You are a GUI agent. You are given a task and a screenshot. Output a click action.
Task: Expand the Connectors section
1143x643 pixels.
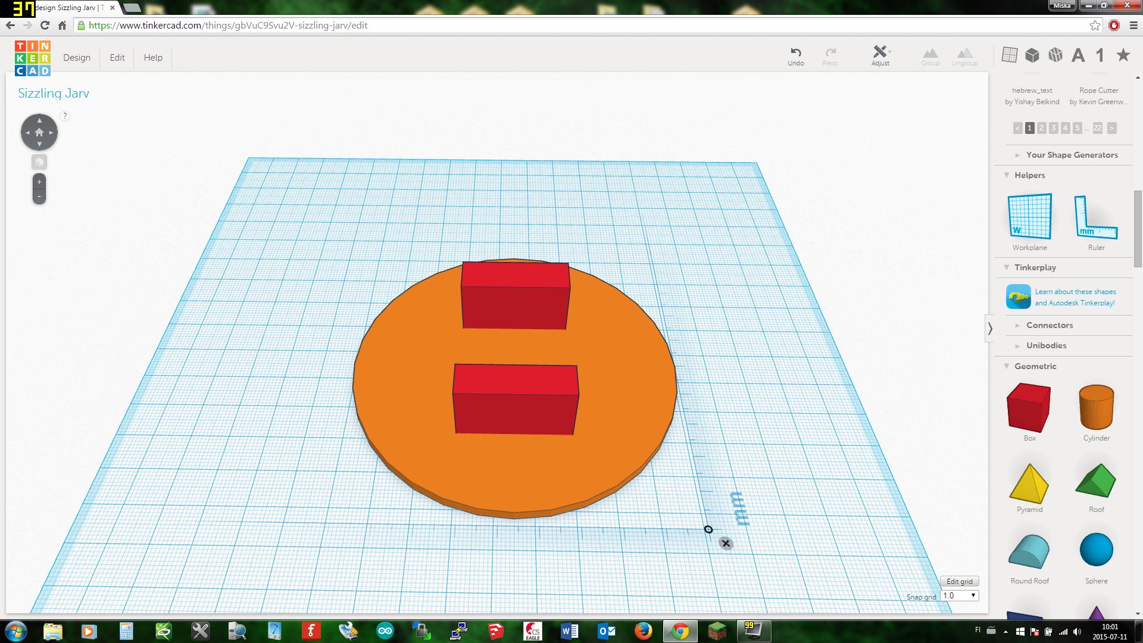click(x=1049, y=325)
